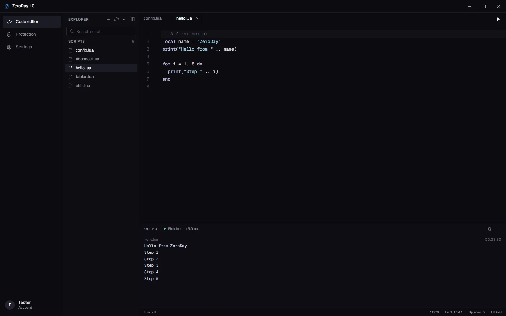Click the Lua 5.4 status entry

tap(150, 312)
